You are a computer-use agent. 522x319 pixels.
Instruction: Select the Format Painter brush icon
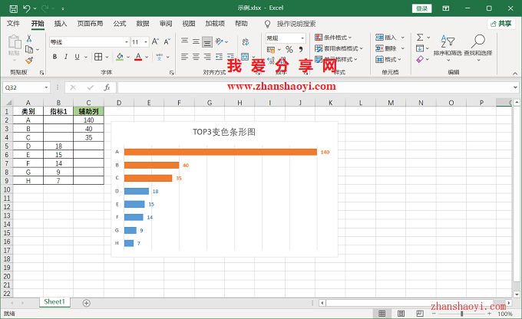click(29, 61)
